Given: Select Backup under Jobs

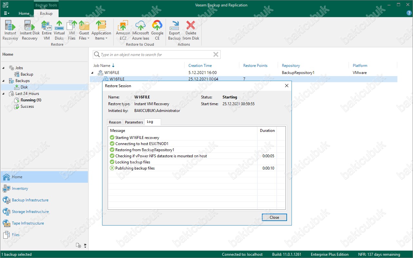Looking at the screenshot, I should [27, 74].
